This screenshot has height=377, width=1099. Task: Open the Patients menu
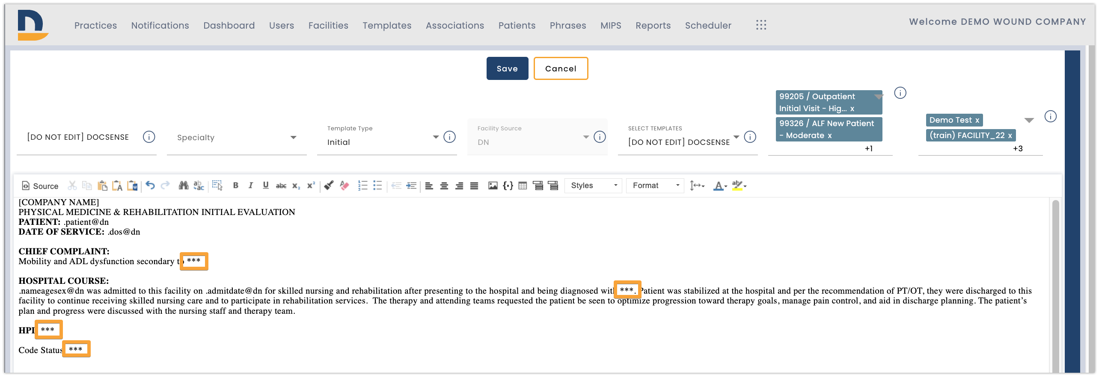(x=517, y=26)
